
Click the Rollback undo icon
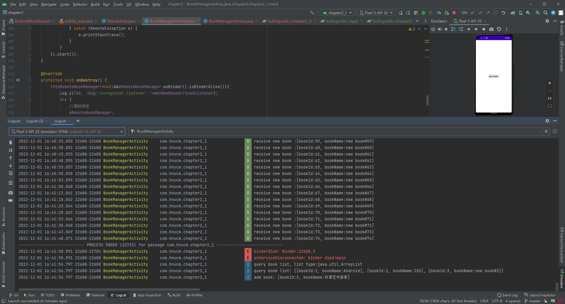[503, 13]
